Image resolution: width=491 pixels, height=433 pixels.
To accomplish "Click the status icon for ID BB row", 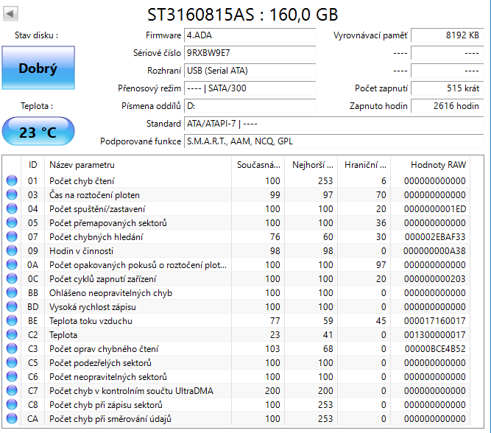I will click(x=12, y=292).
